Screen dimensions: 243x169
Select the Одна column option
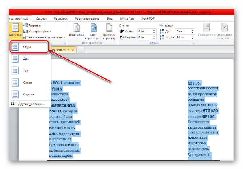[28, 47]
